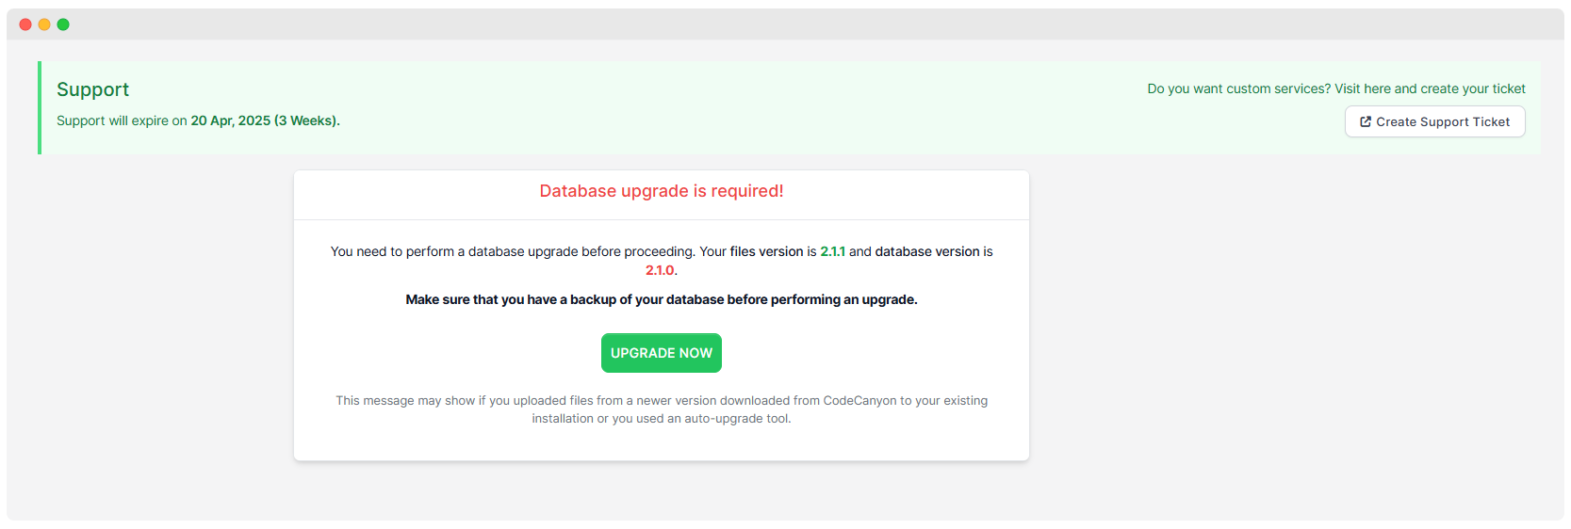The height and width of the screenshot is (529, 1571).
Task: Minimize the window using the yellow button
Action: [44, 24]
